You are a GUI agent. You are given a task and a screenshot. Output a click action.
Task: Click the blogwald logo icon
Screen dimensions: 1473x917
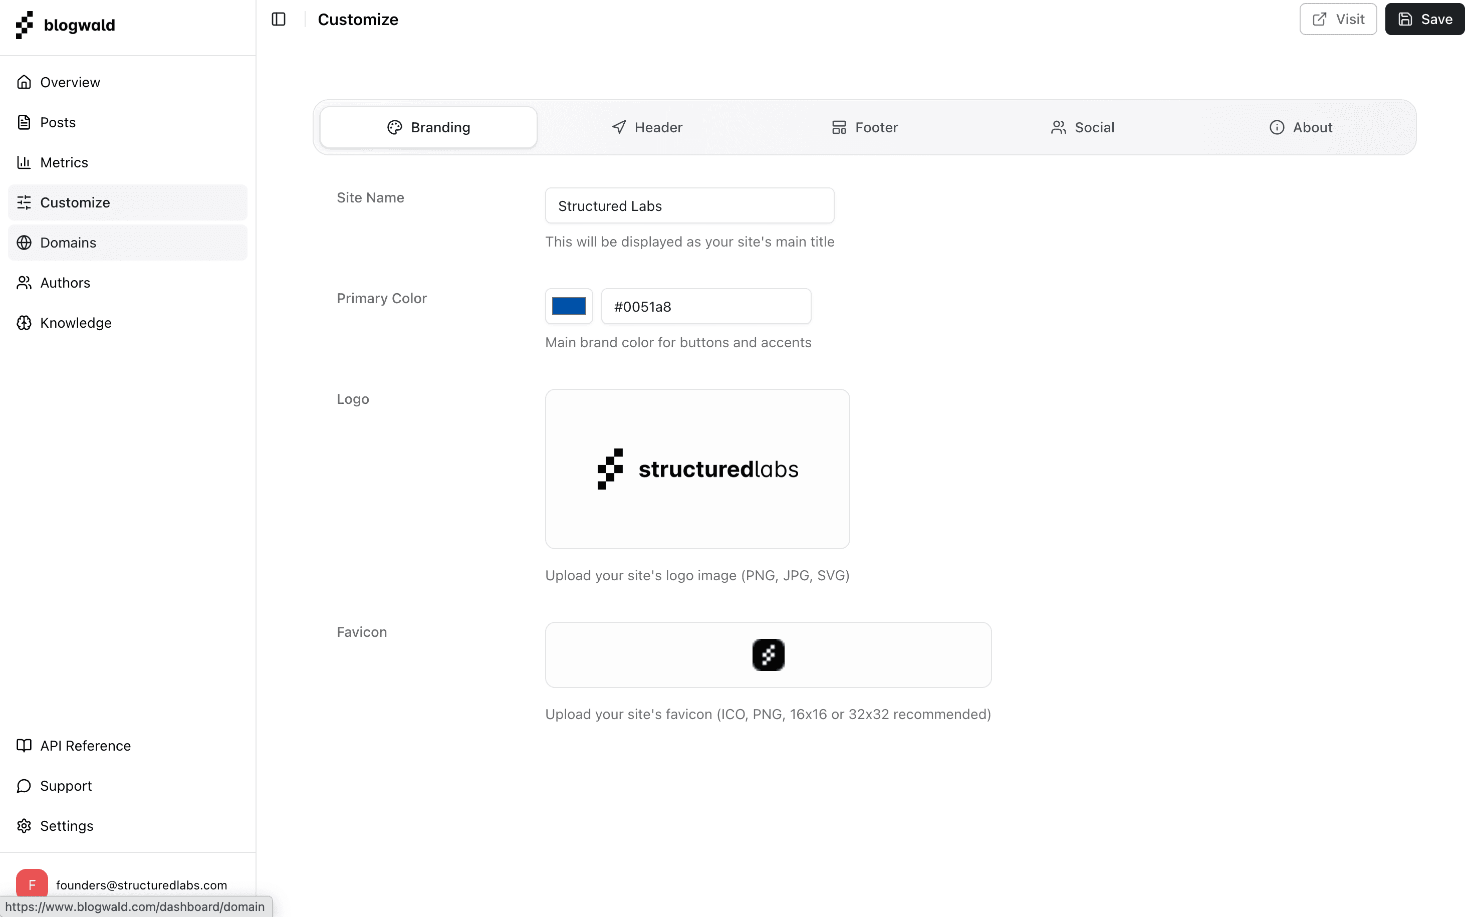click(x=24, y=25)
